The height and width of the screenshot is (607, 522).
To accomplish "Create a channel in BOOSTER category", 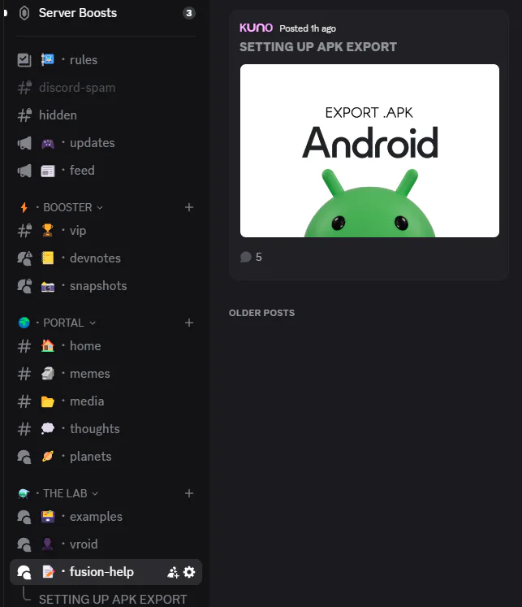I will pyautogui.click(x=188, y=207).
